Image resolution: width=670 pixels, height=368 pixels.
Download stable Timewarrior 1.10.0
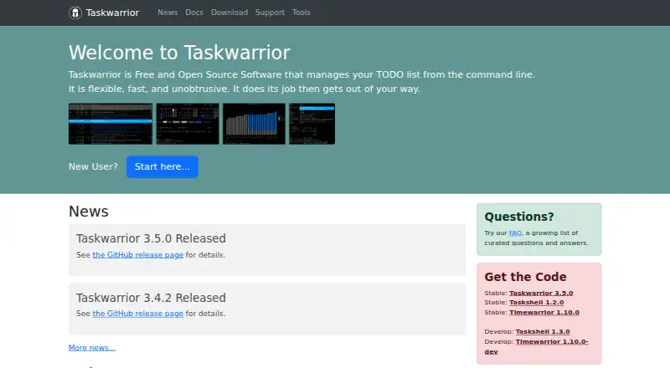[544, 313]
